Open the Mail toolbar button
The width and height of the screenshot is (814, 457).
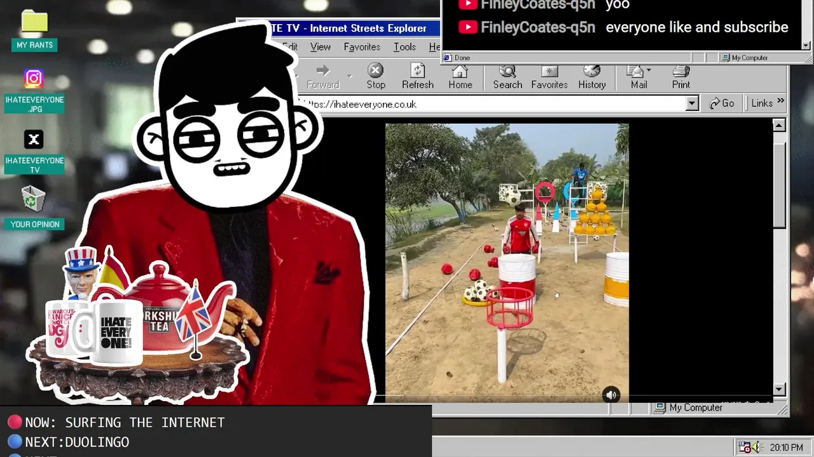pyautogui.click(x=636, y=76)
